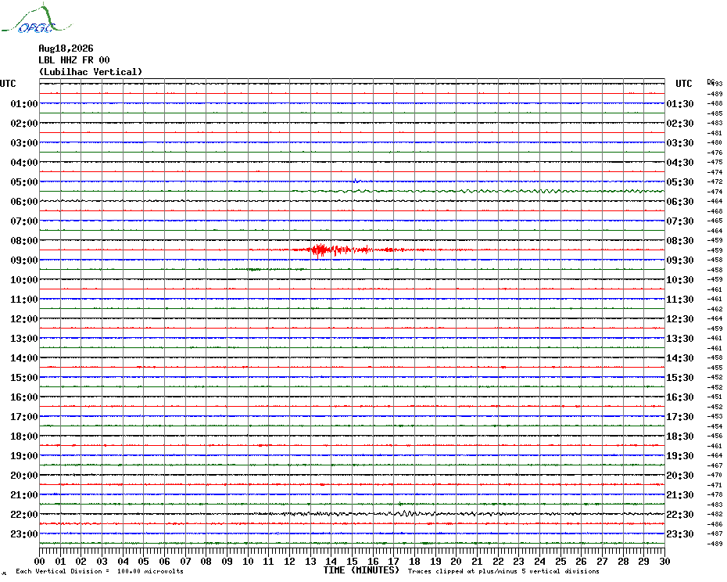This screenshot has width=727, height=582.
Task: Click the minute axis label 13
Action: point(310,561)
